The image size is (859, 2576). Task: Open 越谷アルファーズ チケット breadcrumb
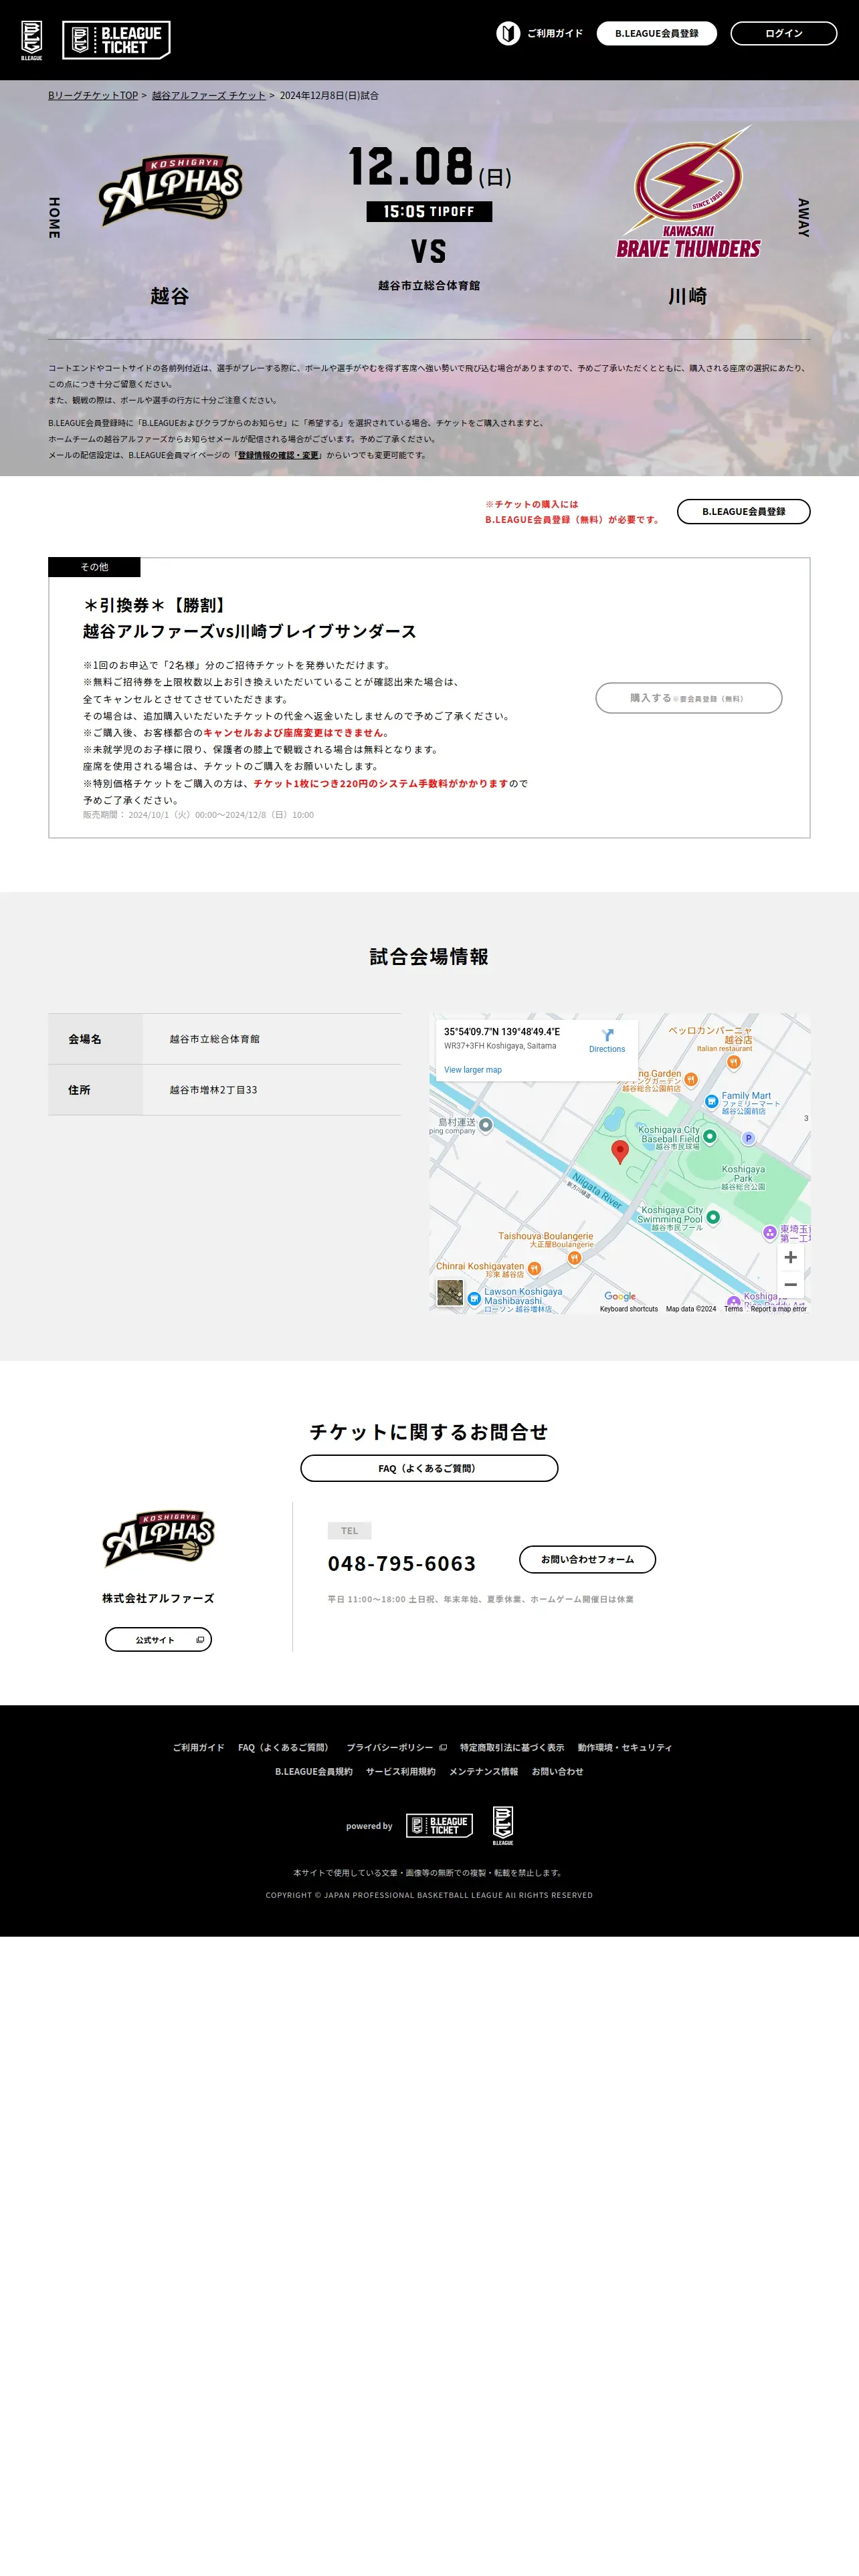click(x=209, y=95)
